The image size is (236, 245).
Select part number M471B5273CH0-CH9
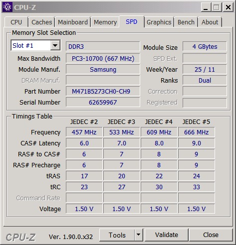tap(103, 91)
